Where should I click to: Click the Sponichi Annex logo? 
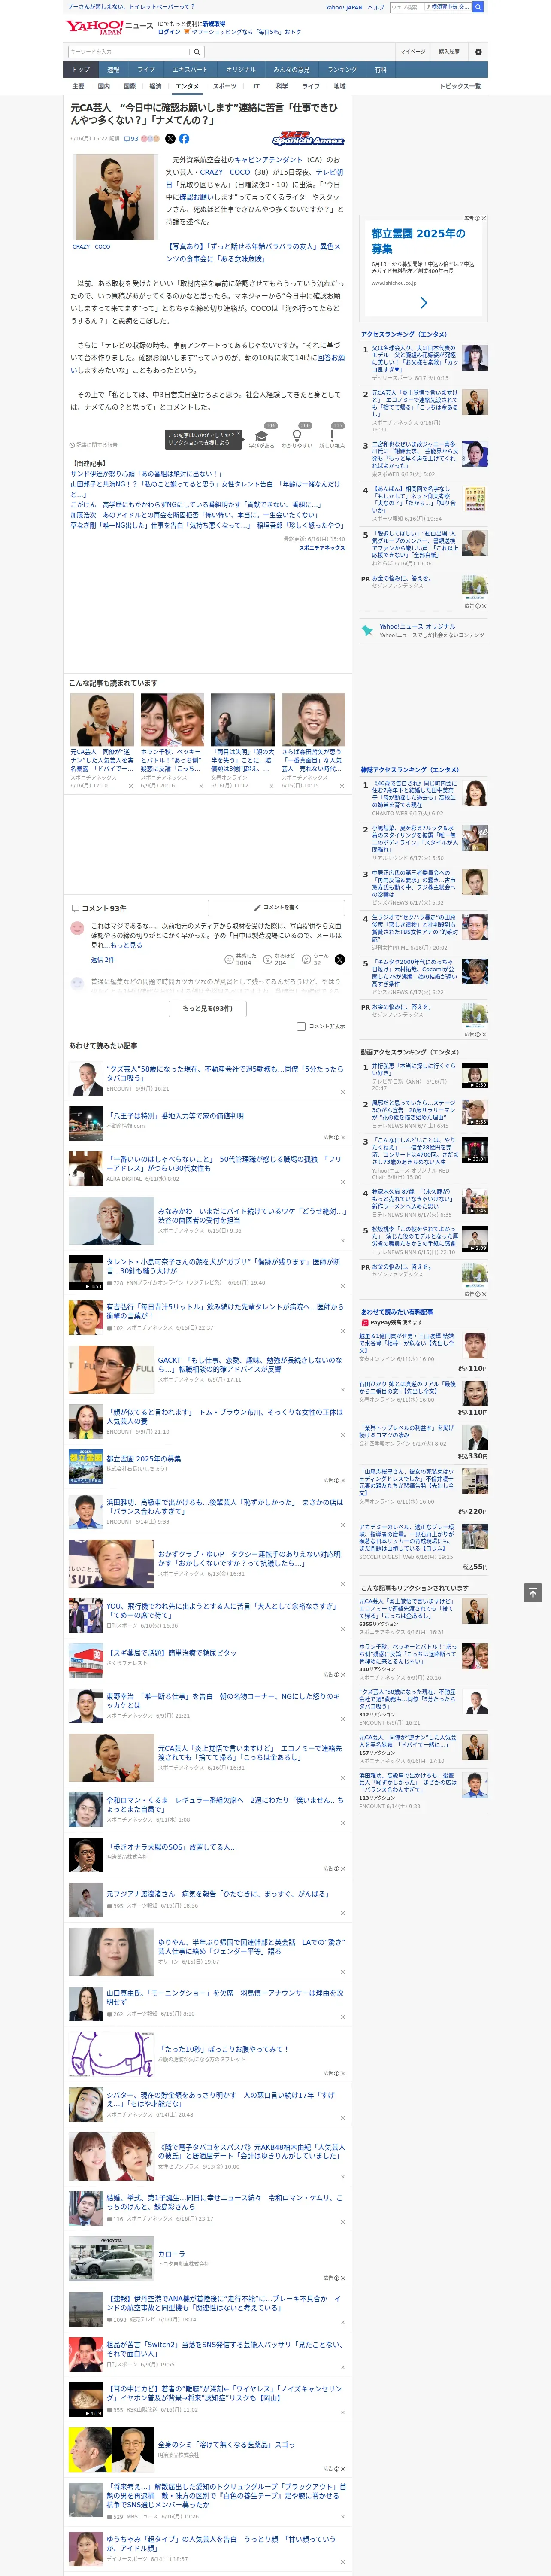[308, 139]
